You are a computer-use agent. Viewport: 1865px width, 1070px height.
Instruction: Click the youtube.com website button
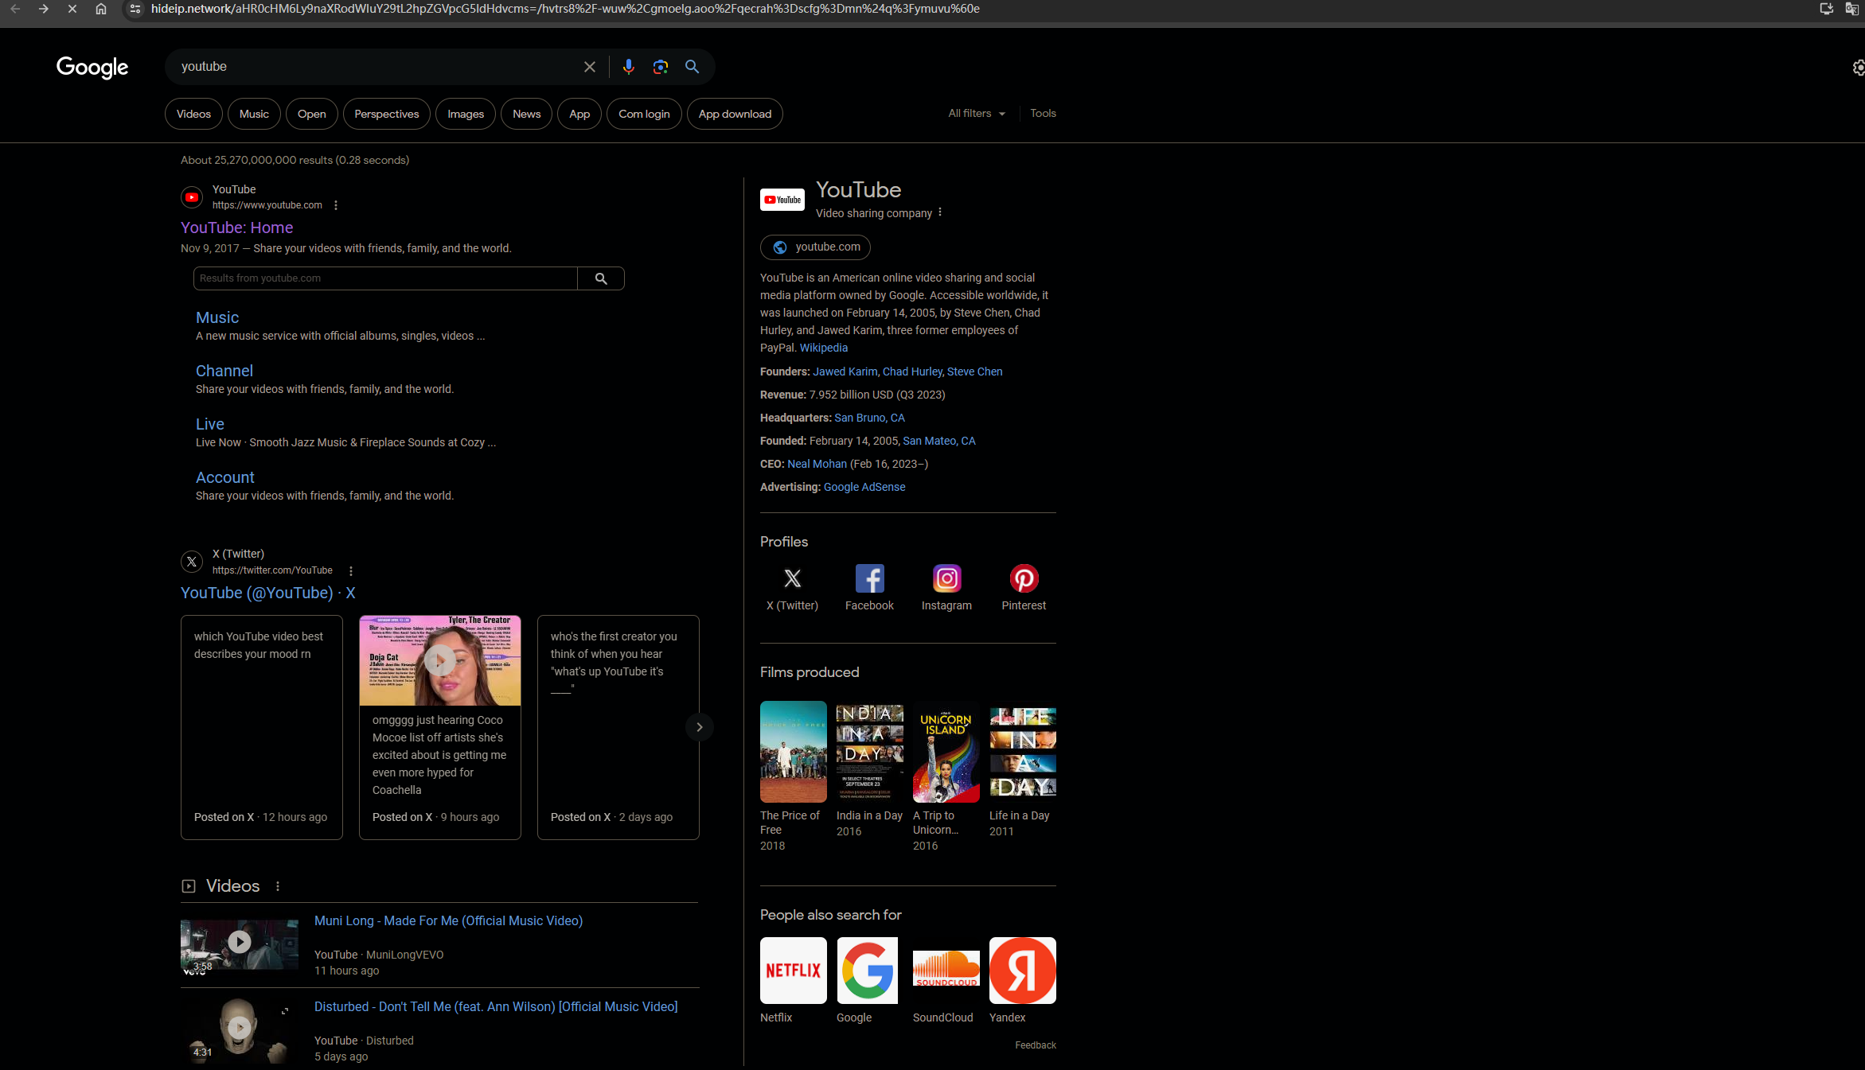(x=815, y=247)
